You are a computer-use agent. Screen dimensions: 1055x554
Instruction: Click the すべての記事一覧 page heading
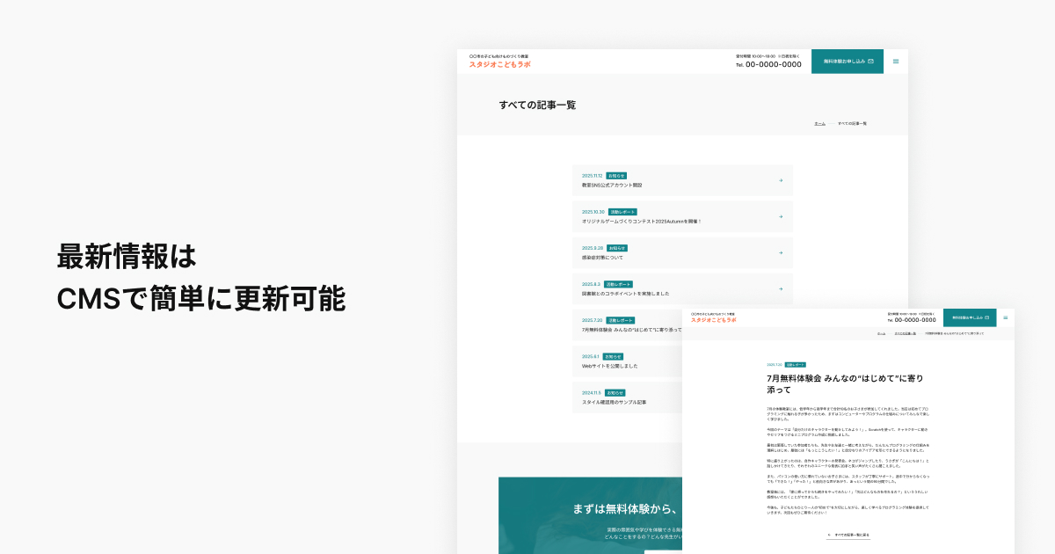[538, 105]
